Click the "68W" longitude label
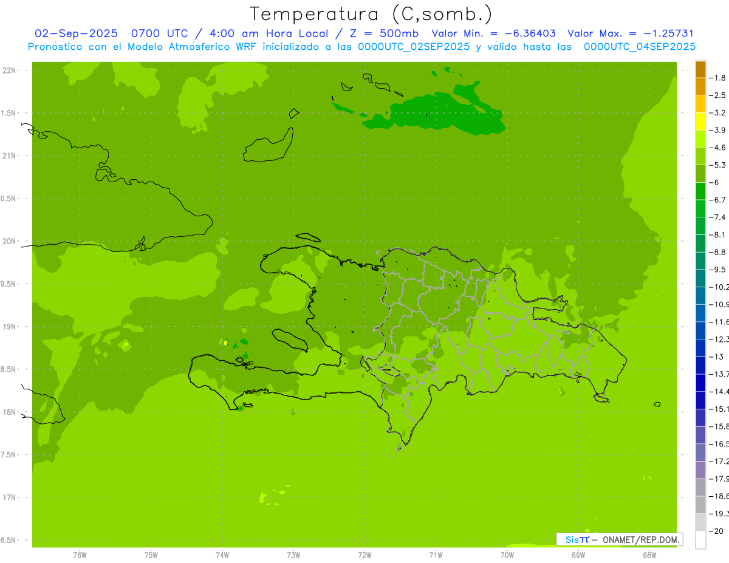This screenshot has height=563, width=729. [x=649, y=554]
